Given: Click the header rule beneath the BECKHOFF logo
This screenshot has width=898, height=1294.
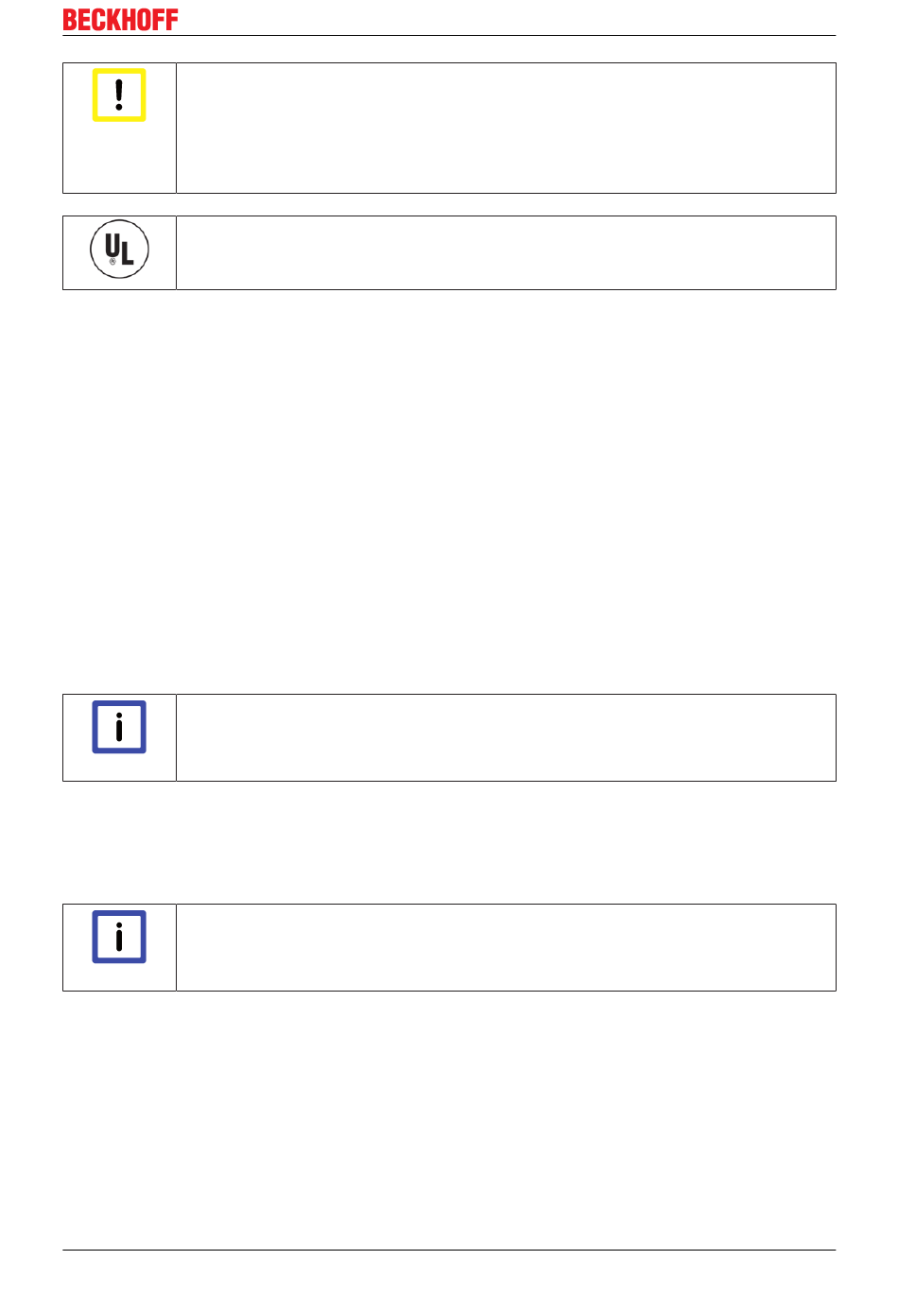Looking at the screenshot, I should click(449, 36).
